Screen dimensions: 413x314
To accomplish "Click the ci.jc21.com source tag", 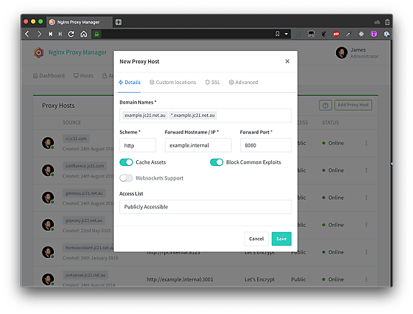I will coord(76,139).
